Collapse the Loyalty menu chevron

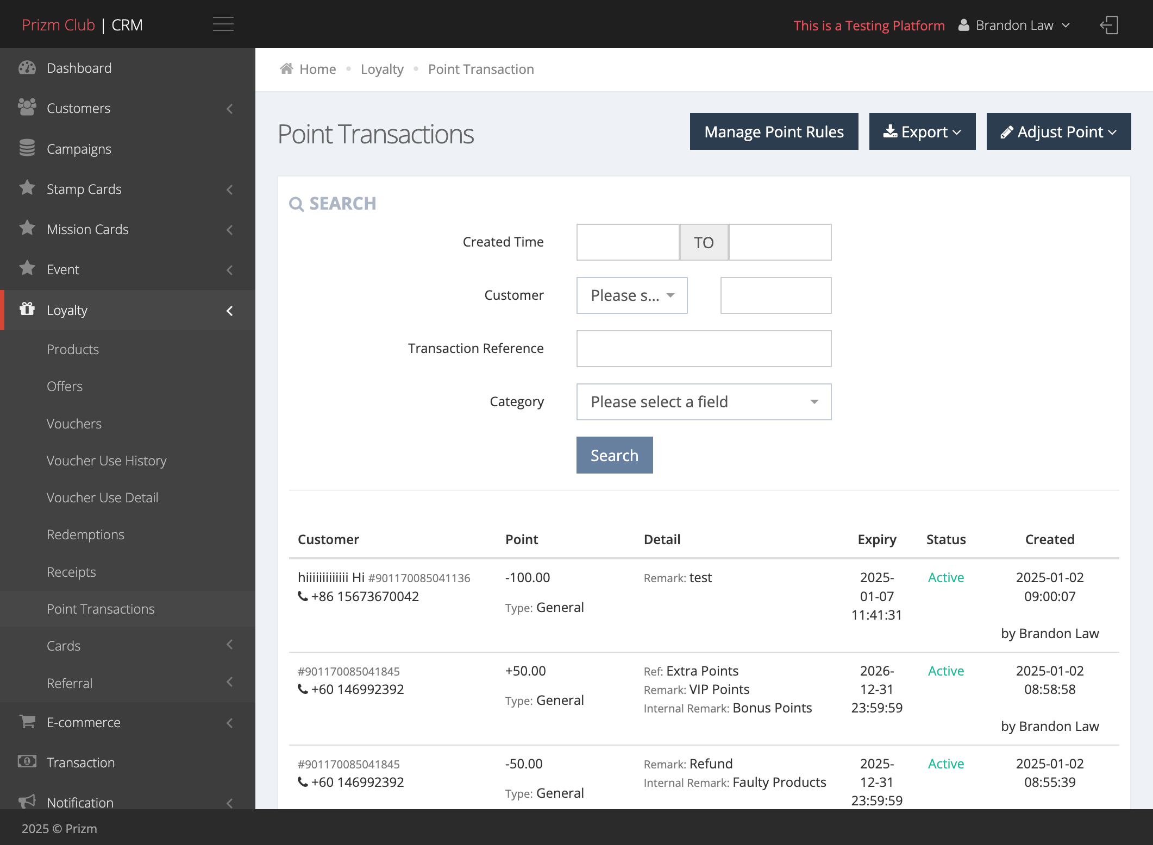pos(230,311)
